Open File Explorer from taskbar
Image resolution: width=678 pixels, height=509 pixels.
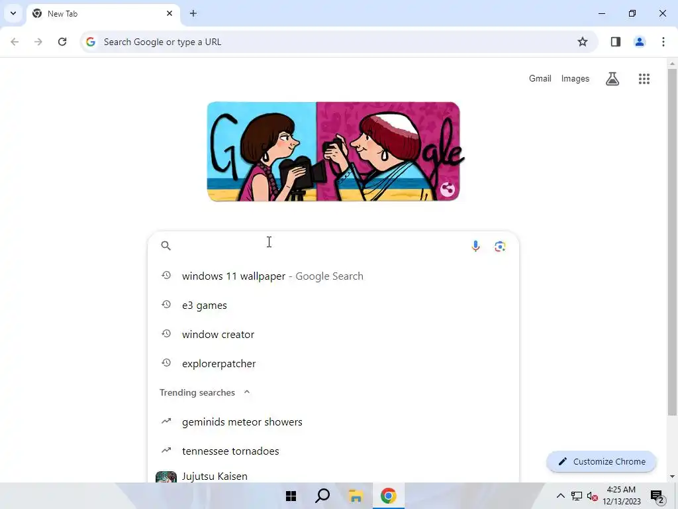[356, 496]
